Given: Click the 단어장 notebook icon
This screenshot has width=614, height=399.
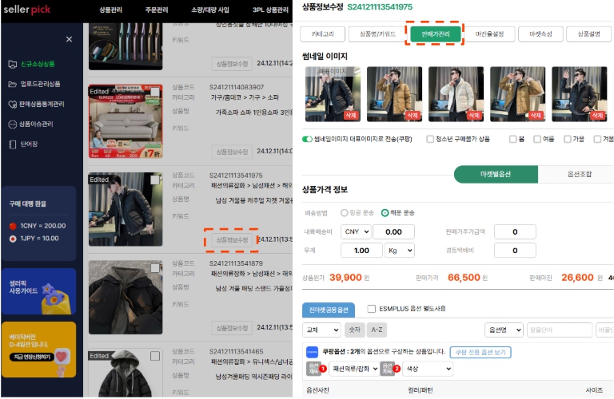Looking at the screenshot, I should click(x=12, y=144).
